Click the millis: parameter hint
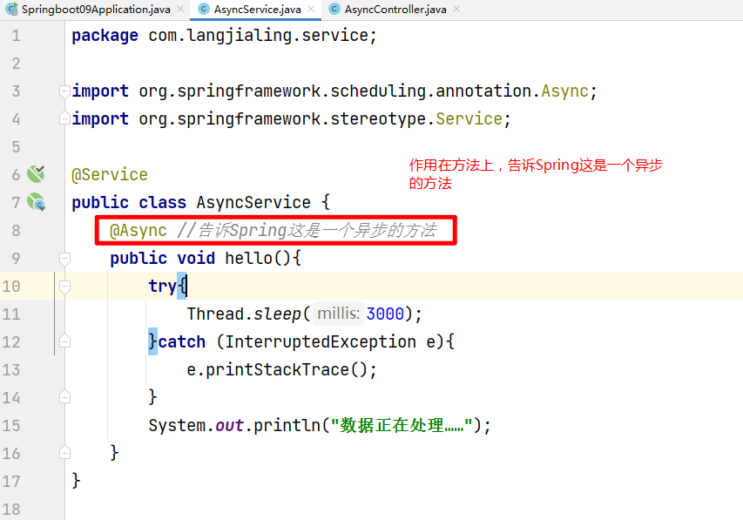This screenshot has width=743, height=520. pos(338,314)
